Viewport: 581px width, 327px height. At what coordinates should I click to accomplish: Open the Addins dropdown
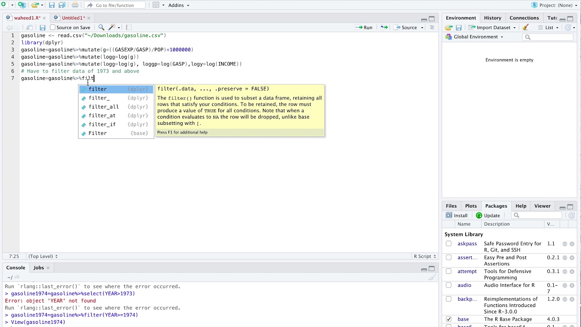178,5
